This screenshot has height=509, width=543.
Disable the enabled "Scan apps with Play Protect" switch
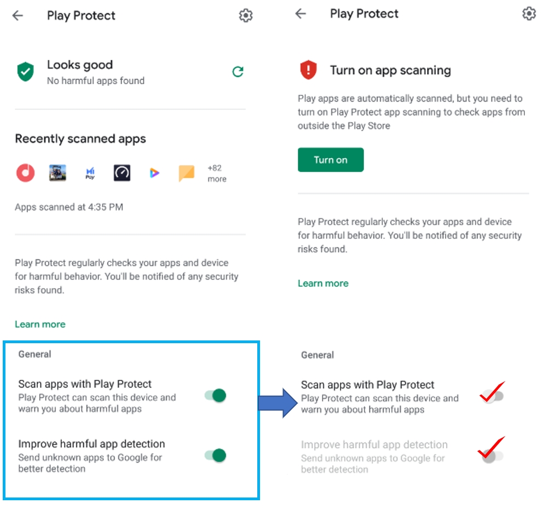point(216,395)
